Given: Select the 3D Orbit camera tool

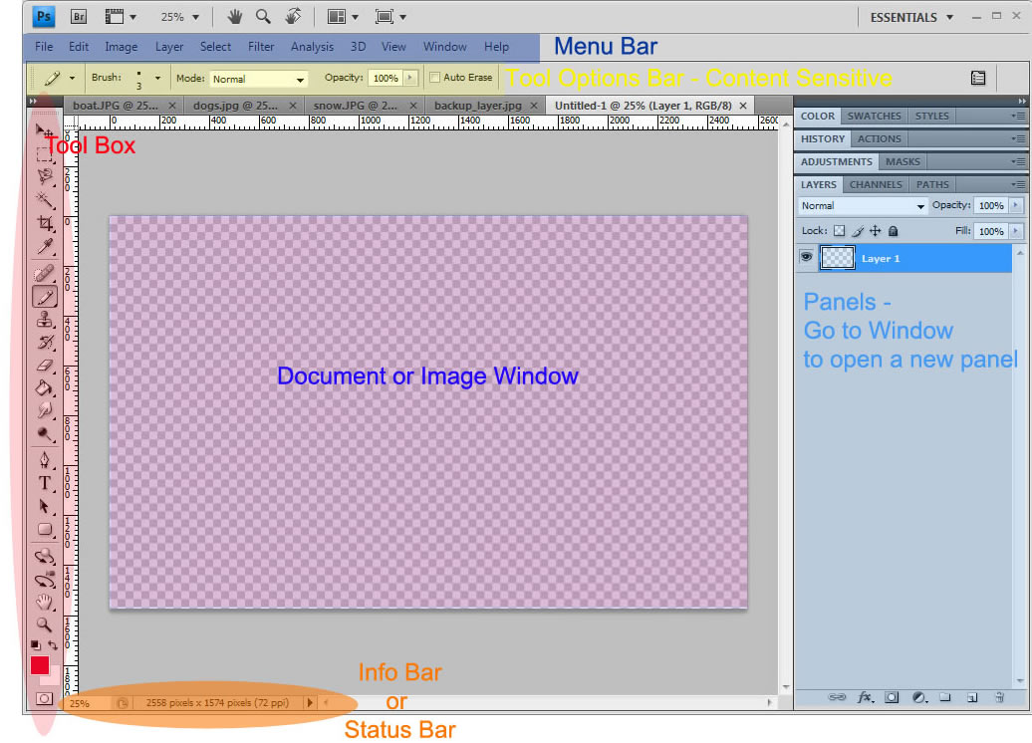Looking at the screenshot, I should coord(44,580).
